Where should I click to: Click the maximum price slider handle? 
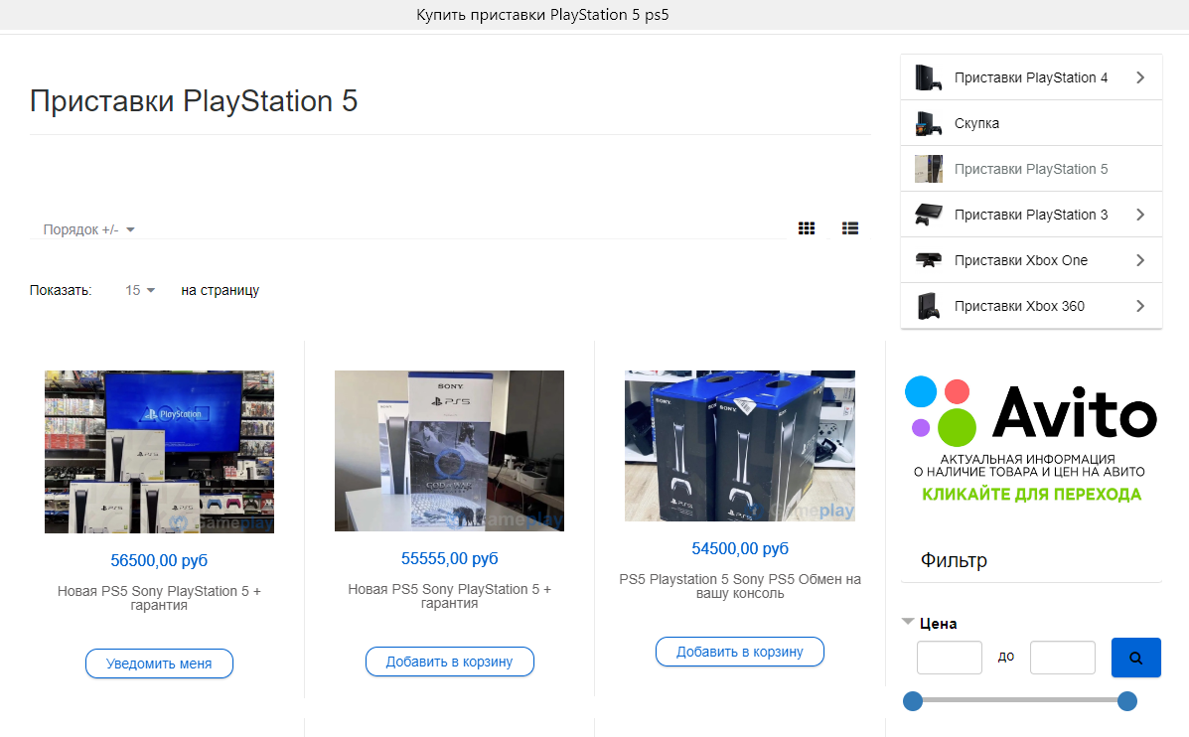[x=1127, y=701]
